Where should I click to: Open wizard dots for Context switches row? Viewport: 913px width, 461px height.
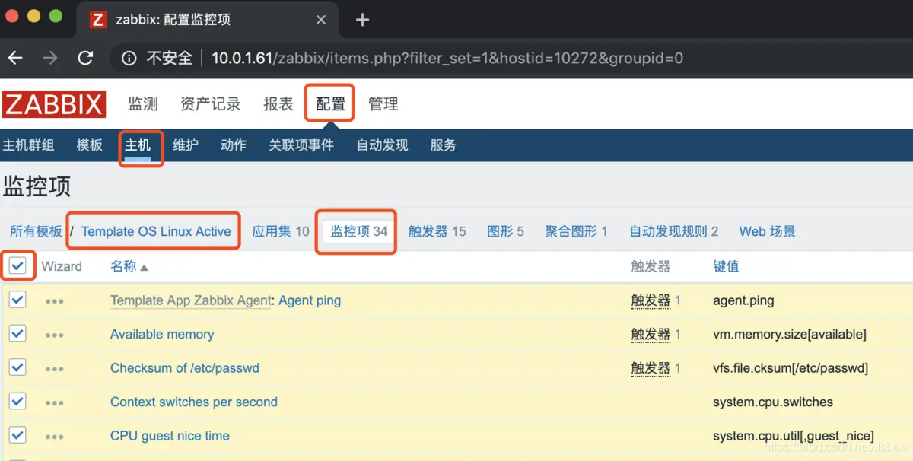[54, 403]
